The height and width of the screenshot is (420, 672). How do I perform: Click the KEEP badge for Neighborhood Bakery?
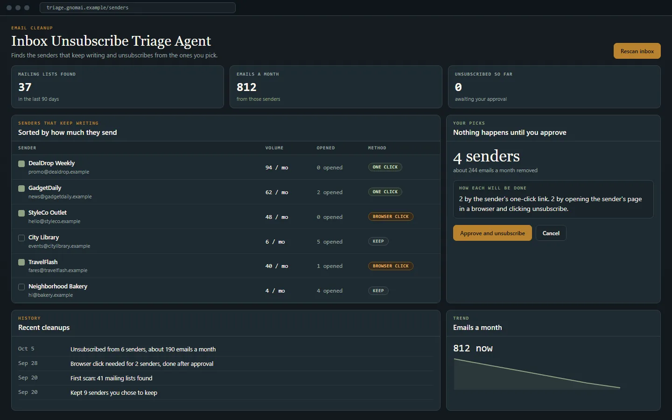coord(378,291)
